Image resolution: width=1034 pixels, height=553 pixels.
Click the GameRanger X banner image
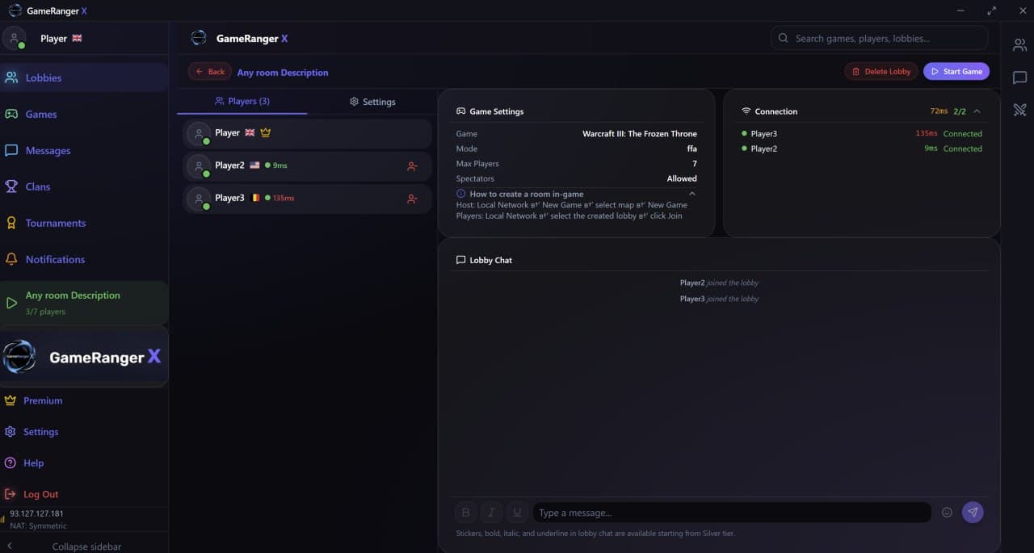(x=84, y=357)
